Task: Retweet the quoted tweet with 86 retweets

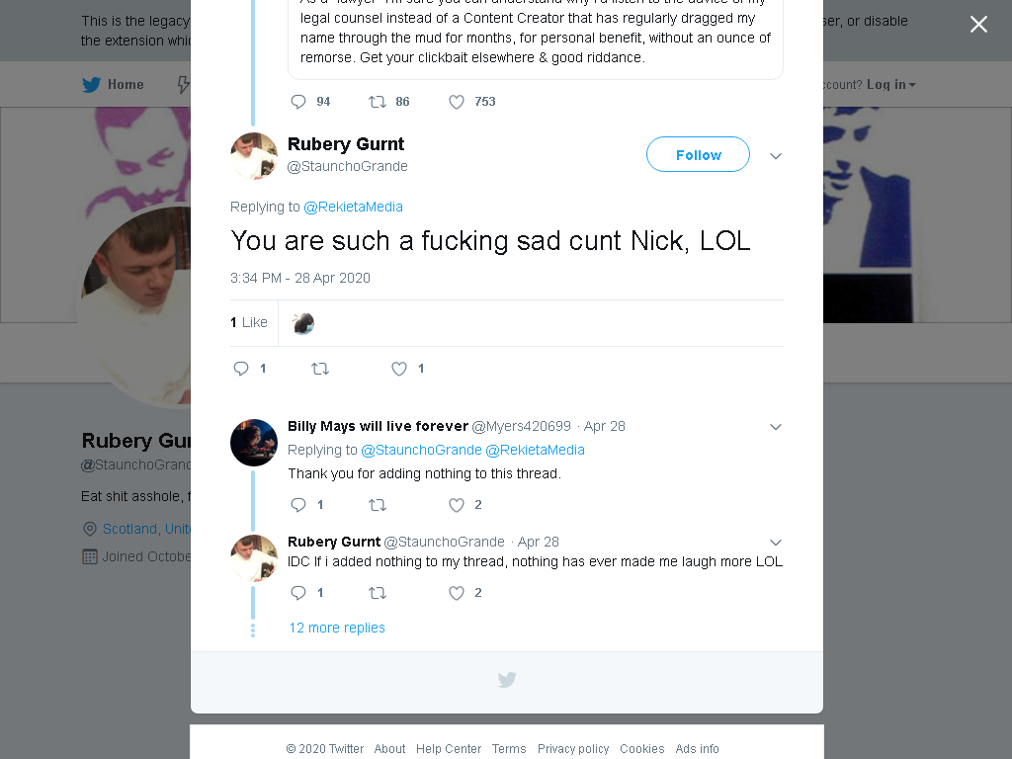Action: 378,102
